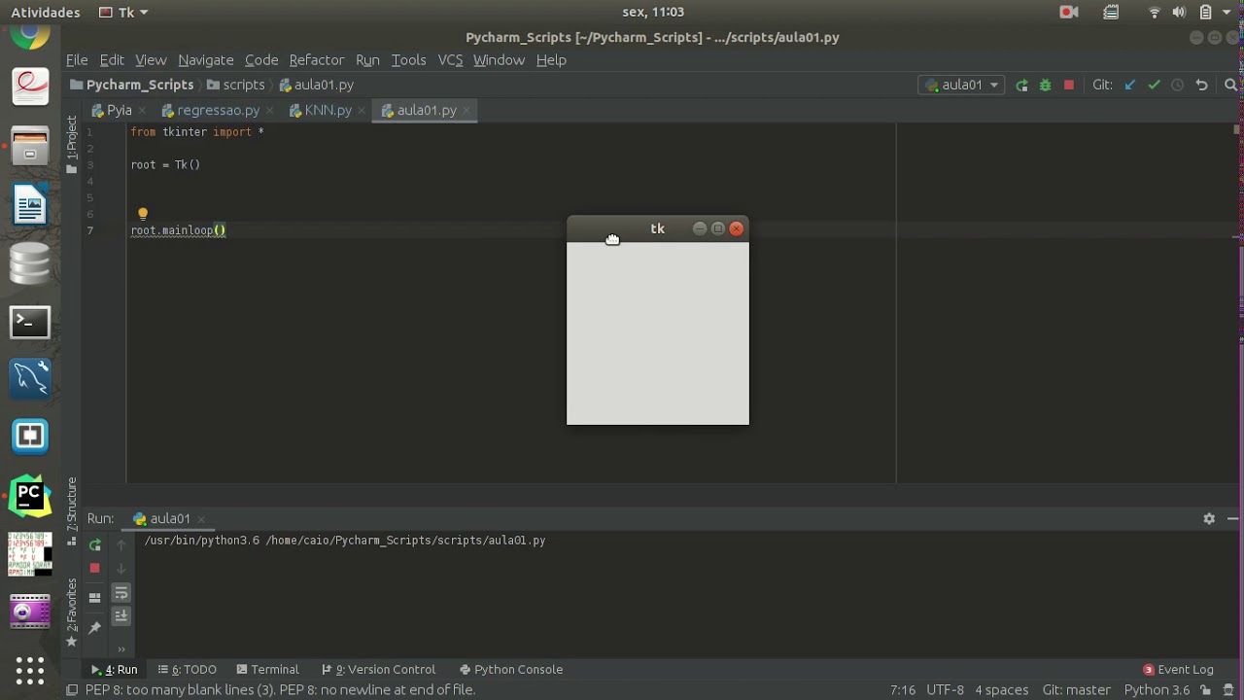Open the Help menu

[x=551, y=60]
